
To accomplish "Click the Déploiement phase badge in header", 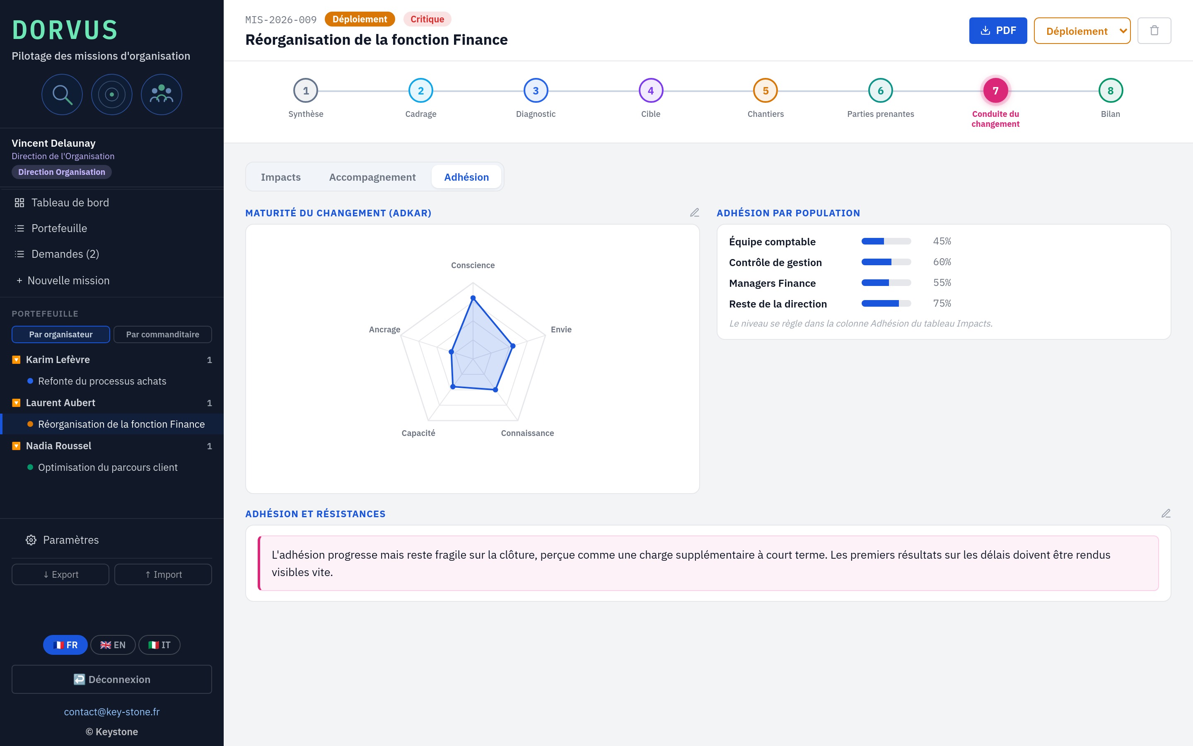I will point(360,19).
